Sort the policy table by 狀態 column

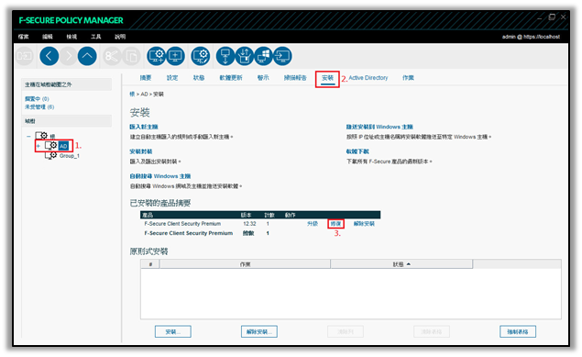coord(401,264)
